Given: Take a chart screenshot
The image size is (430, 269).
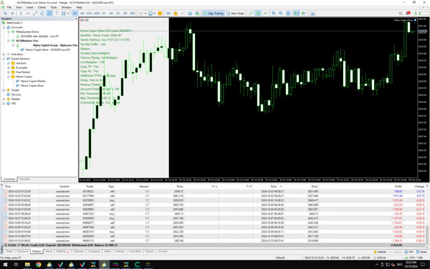Looking at the screenshot, I should point(312,13).
